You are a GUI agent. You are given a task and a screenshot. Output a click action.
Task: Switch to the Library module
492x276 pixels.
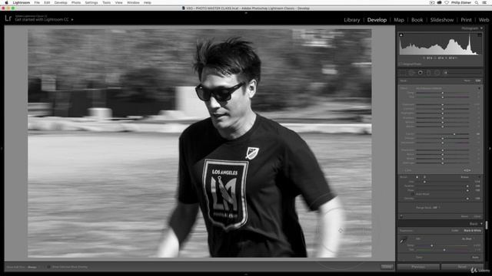(352, 20)
